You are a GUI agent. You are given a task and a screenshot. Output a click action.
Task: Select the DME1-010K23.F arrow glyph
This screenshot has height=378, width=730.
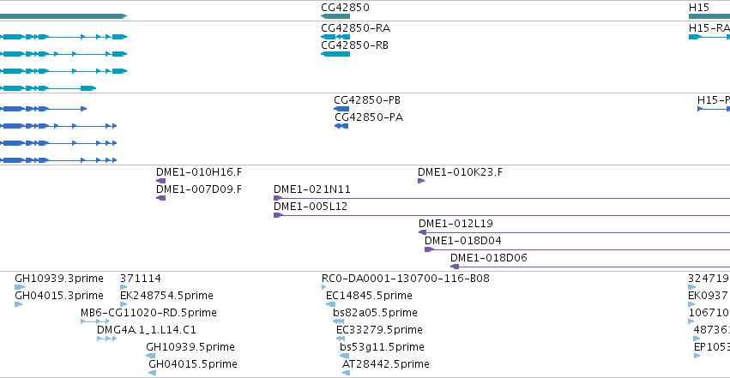[x=421, y=181]
